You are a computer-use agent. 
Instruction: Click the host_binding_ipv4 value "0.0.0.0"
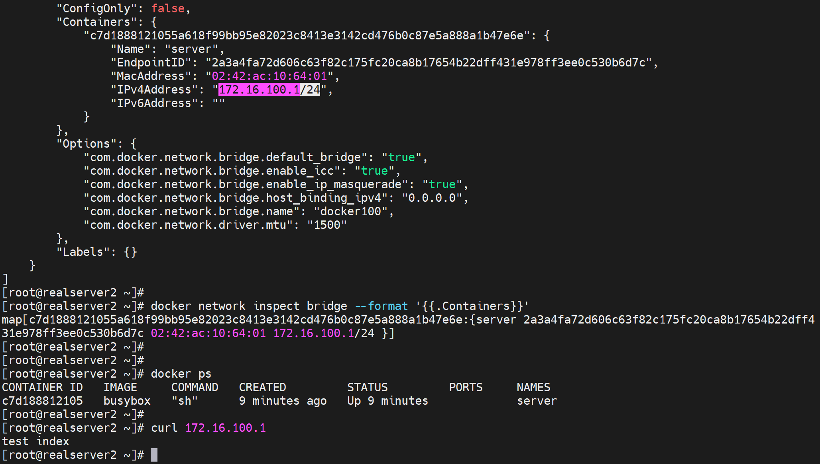click(x=432, y=198)
